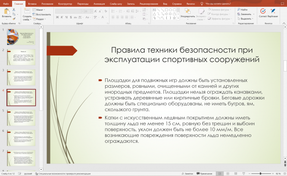Click the Создать слайд icon
This screenshot has width=287, height=176.
click(27, 11)
